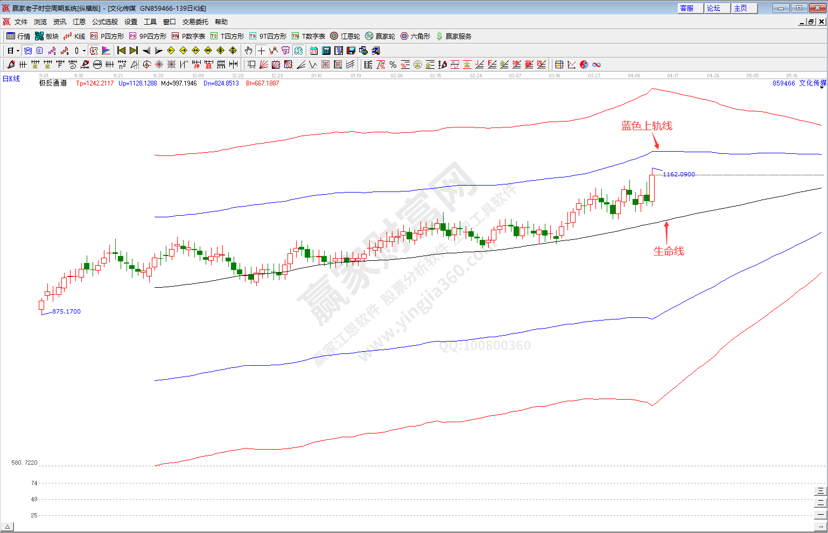Expand the arrow under 文化传媒 stock name

822,88
